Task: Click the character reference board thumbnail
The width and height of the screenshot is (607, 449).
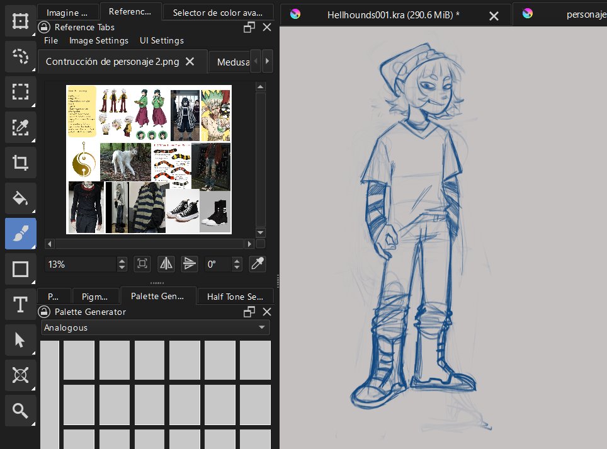Action: (149, 159)
